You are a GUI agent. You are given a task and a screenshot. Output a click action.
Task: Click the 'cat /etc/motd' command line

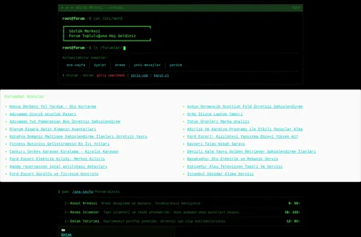click(x=108, y=19)
